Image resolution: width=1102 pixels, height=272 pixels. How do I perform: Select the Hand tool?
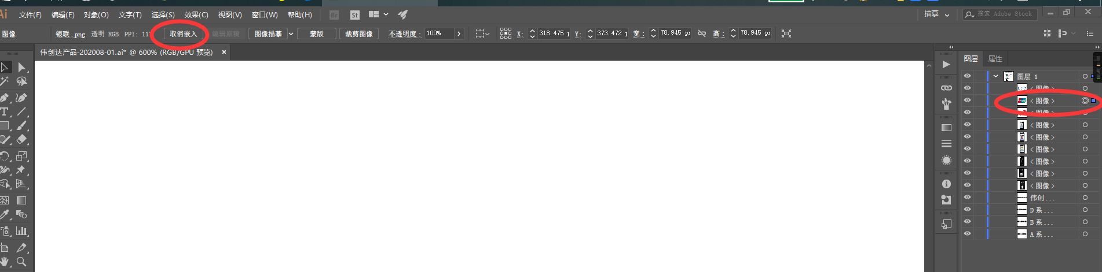pyautogui.click(x=5, y=262)
